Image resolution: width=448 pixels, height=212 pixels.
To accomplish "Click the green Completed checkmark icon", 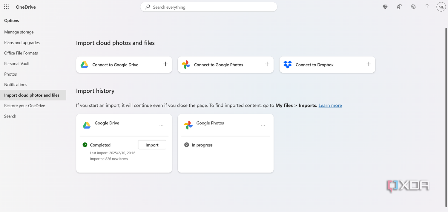I will coord(85,145).
